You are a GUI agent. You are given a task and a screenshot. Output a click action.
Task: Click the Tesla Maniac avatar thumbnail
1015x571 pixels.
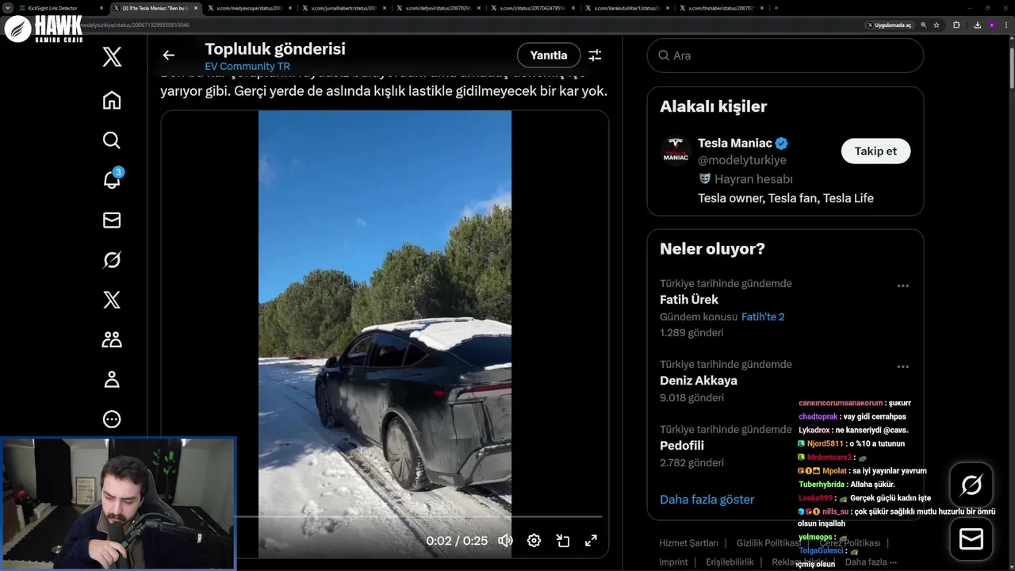(x=676, y=151)
